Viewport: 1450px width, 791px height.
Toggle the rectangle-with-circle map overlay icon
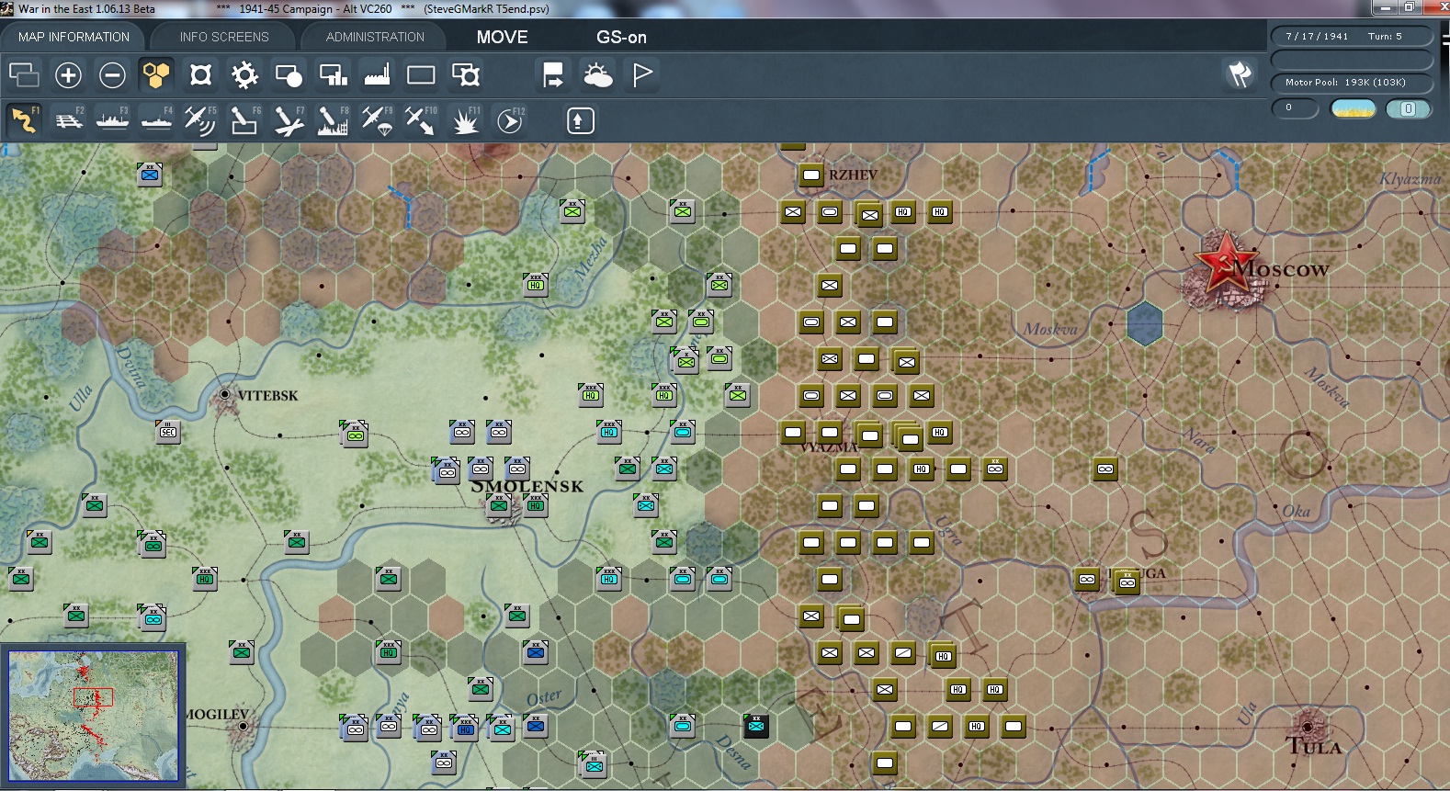[289, 74]
